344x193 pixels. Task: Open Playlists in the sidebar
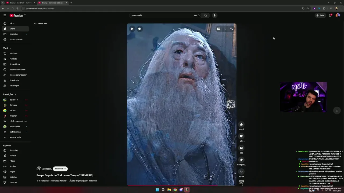click(x=15, y=59)
